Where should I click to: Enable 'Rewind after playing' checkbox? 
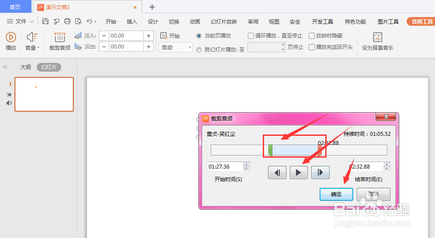pos(312,47)
